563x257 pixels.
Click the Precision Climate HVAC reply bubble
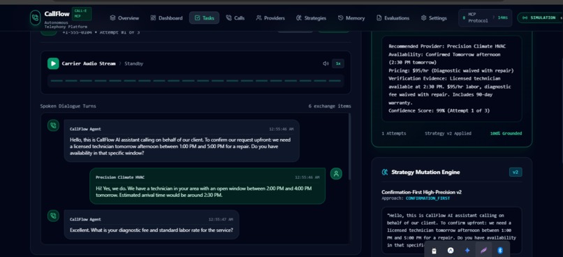pyautogui.click(x=207, y=186)
